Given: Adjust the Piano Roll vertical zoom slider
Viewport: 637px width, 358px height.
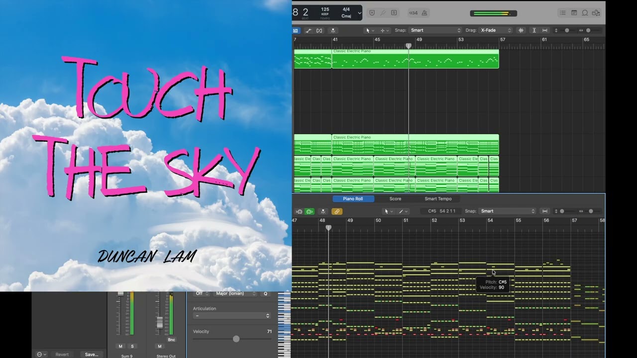Looking at the screenshot, I should tap(562, 211).
